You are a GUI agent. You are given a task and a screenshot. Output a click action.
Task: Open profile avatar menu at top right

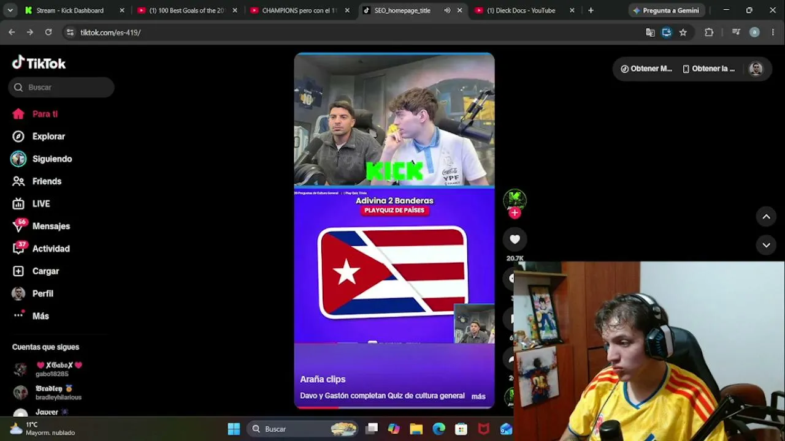pyautogui.click(x=756, y=69)
